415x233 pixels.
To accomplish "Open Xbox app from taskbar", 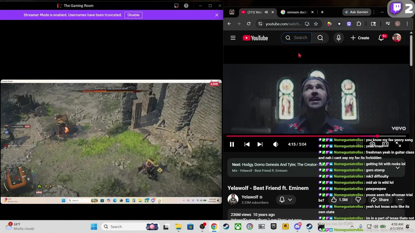I will 238,227.
